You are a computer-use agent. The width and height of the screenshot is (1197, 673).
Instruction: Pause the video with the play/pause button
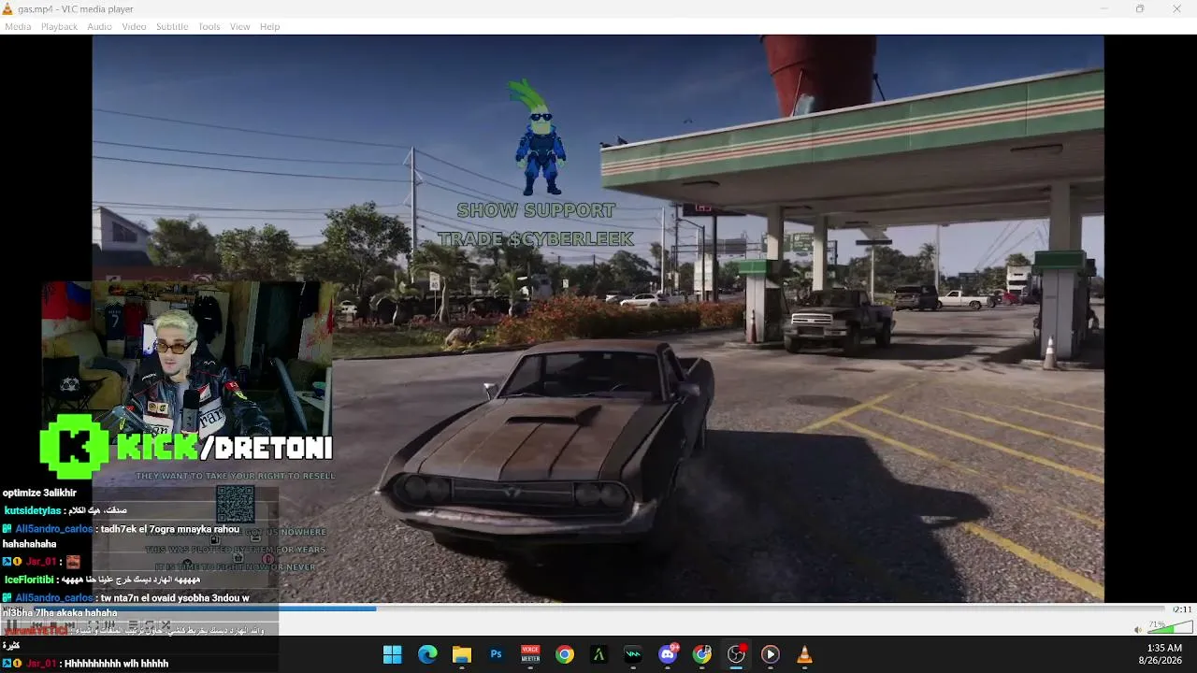11,625
